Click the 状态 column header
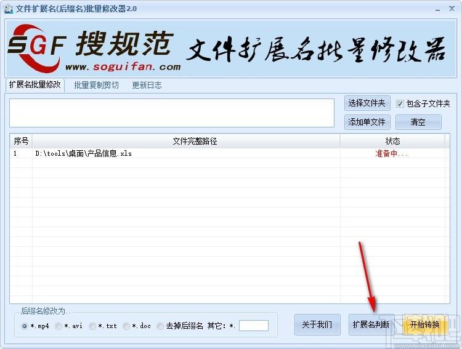The width and height of the screenshot is (462, 349). (x=392, y=141)
